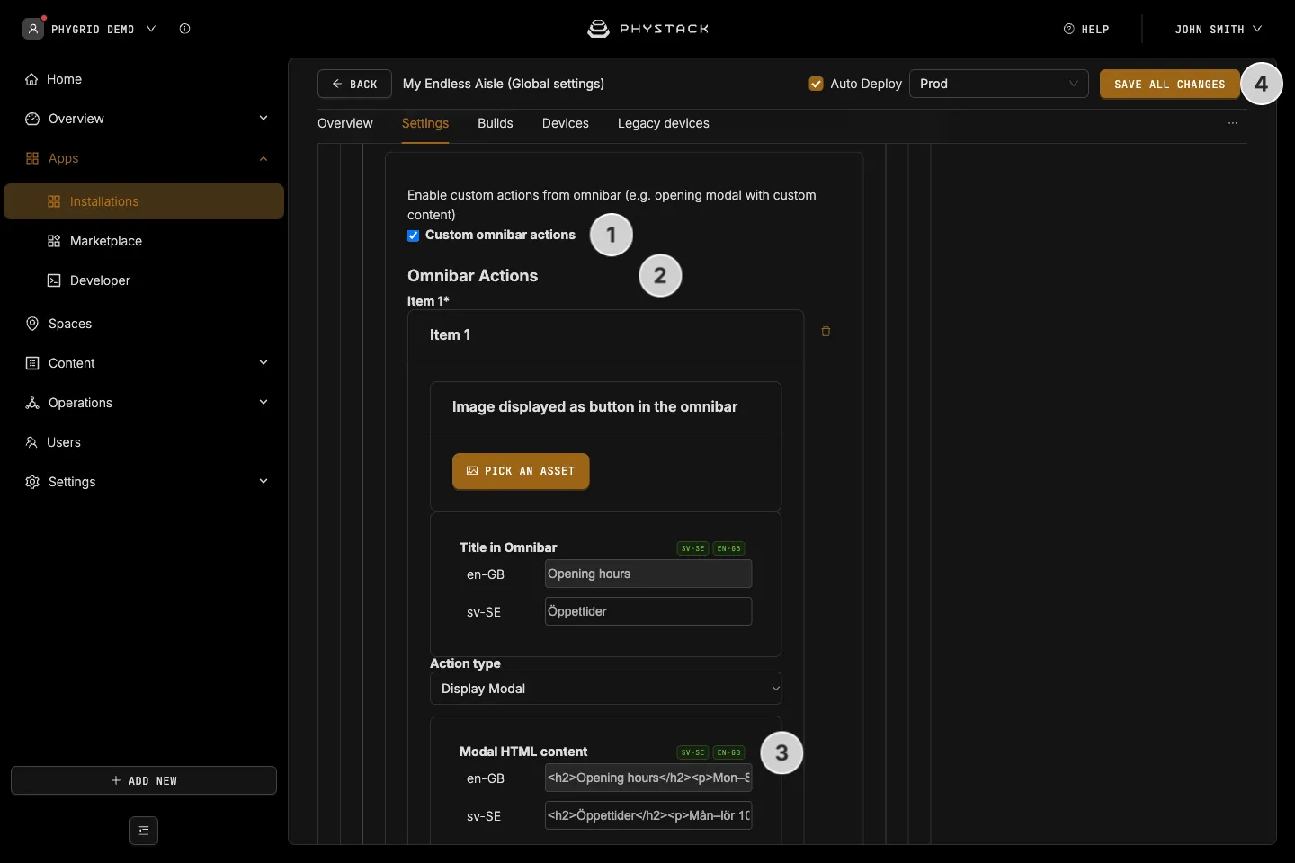Switch to the Builds tab
The height and width of the screenshot is (863, 1295).
(x=496, y=123)
